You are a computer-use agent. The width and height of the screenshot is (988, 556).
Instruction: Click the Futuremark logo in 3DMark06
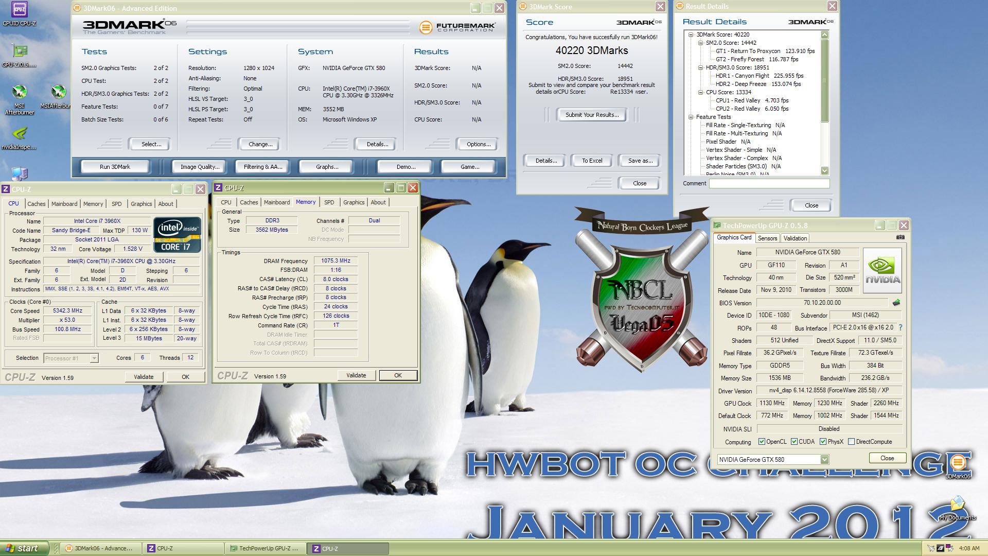click(x=457, y=27)
